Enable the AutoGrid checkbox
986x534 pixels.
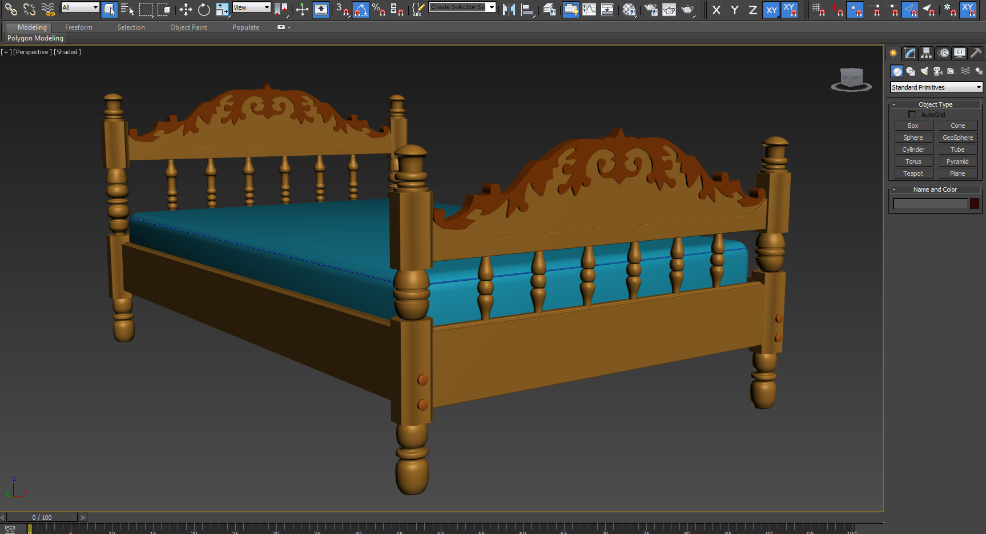click(x=912, y=115)
